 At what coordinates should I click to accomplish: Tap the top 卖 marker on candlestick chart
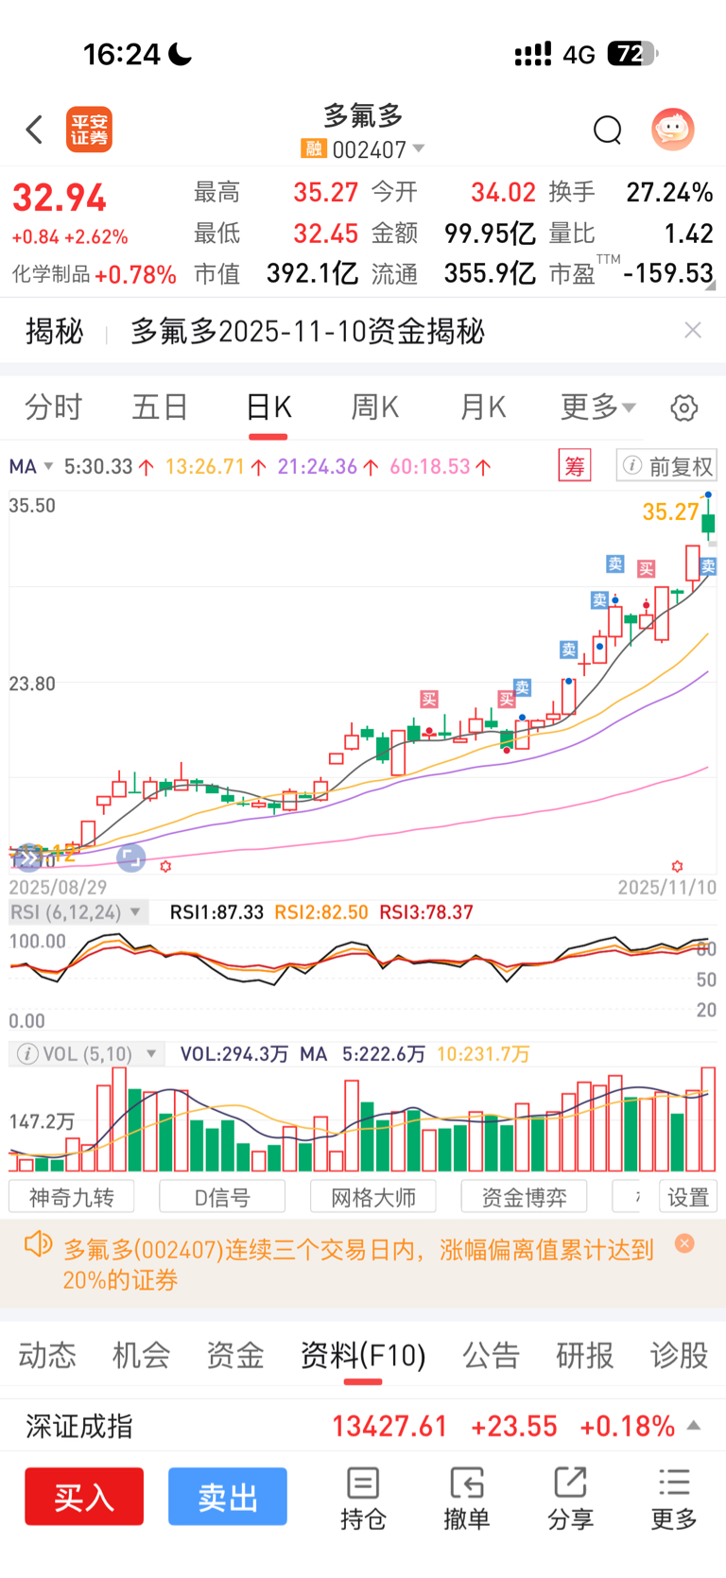pyautogui.click(x=615, y=564)
